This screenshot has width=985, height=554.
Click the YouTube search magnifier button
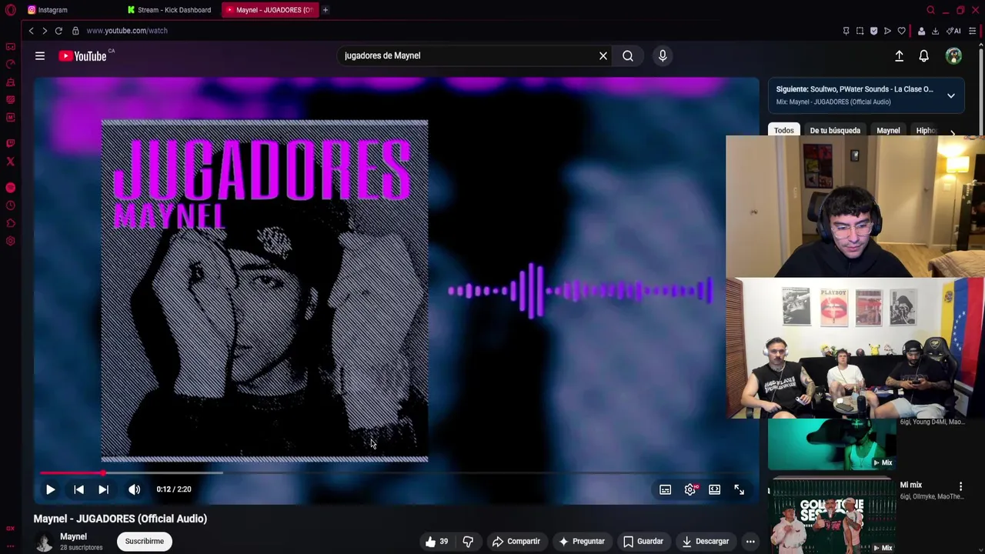coord(628,55)
